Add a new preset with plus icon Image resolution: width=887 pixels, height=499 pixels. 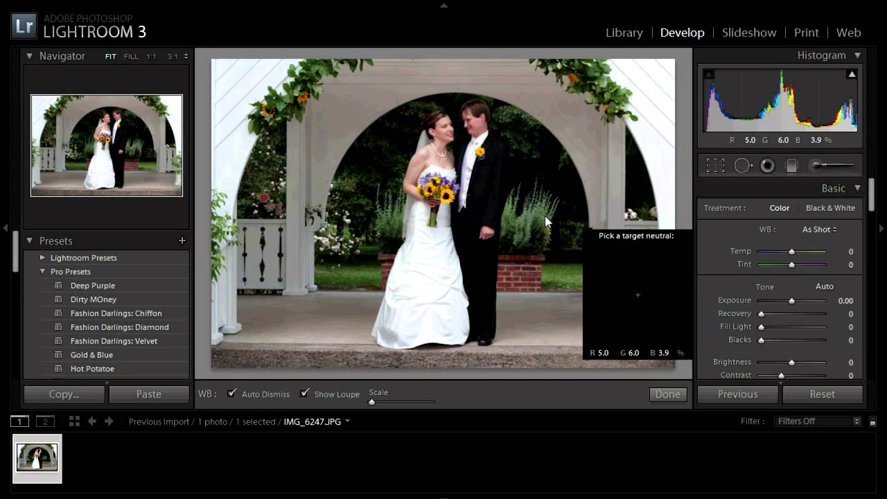point(182,240)
